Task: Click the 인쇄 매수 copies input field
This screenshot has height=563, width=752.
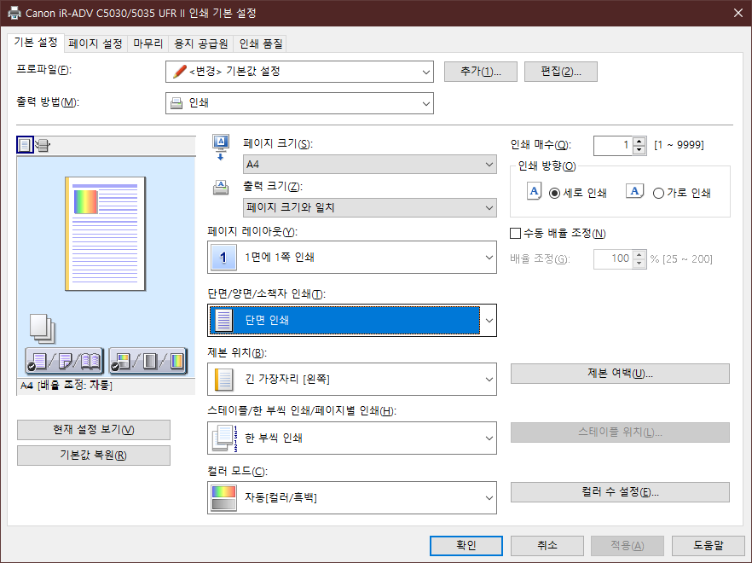Action: pos(613,145)
